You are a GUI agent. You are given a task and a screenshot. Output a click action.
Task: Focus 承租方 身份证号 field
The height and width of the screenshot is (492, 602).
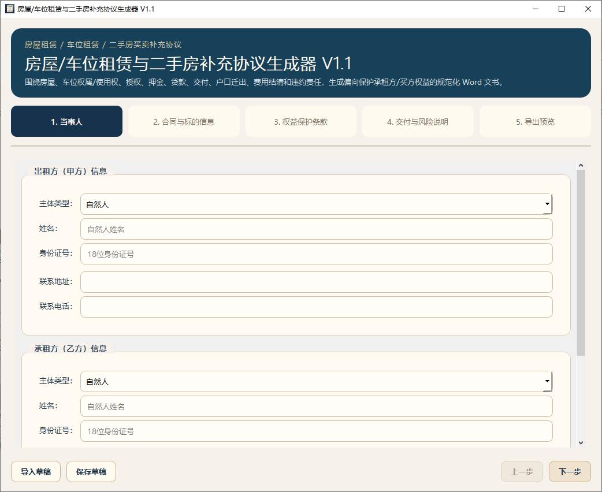click(x=317, y=431)
